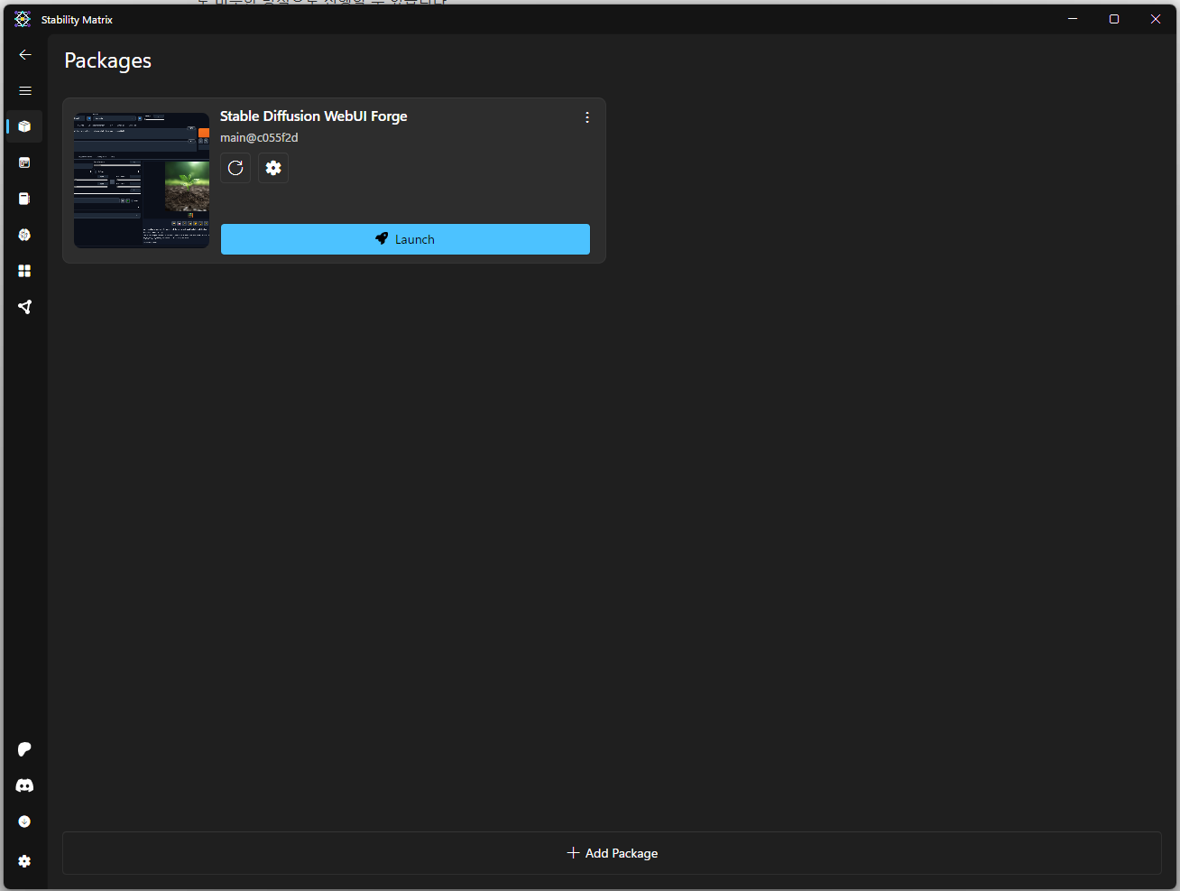Maximize the Stability Matrix window

click(1114, 19)
